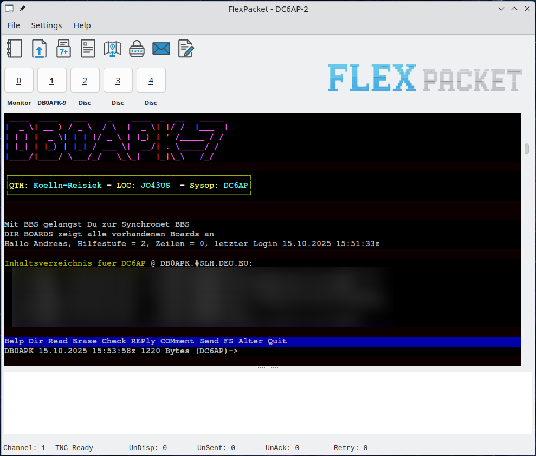This screenshot has width=536, height=456.
Task: Click the DB0APK prompt line
Action: coord(121,351)
